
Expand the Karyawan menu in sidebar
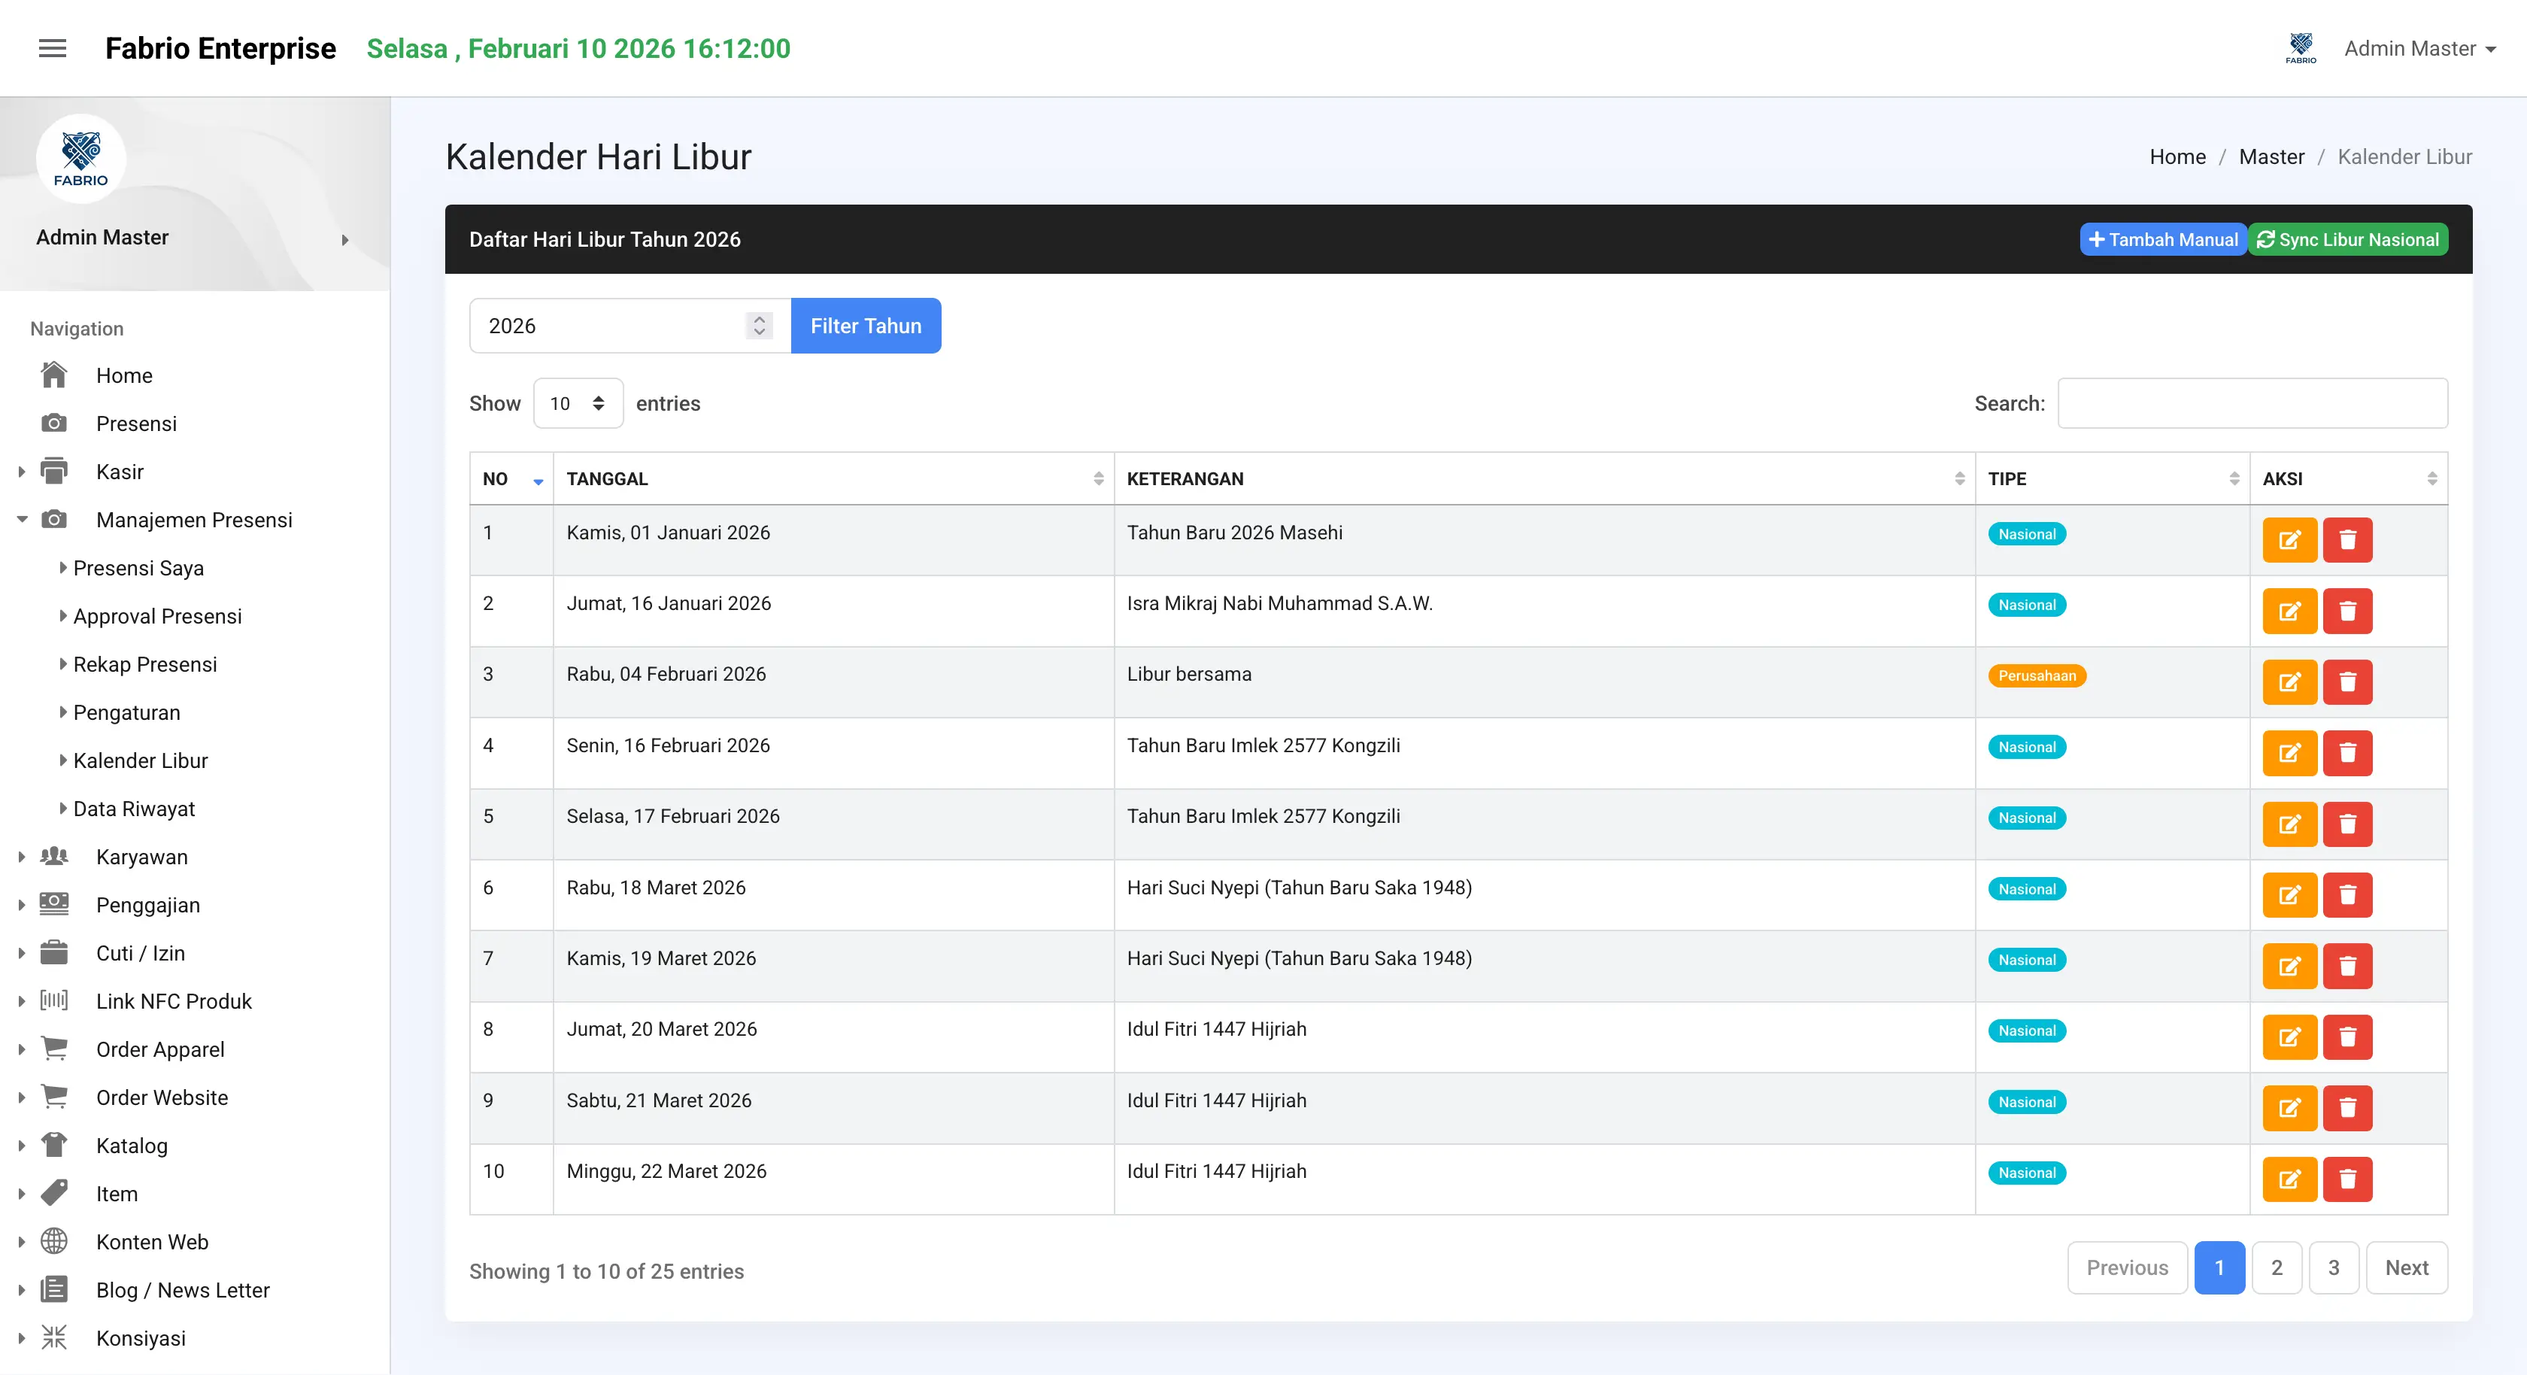[x=141, y=856]
